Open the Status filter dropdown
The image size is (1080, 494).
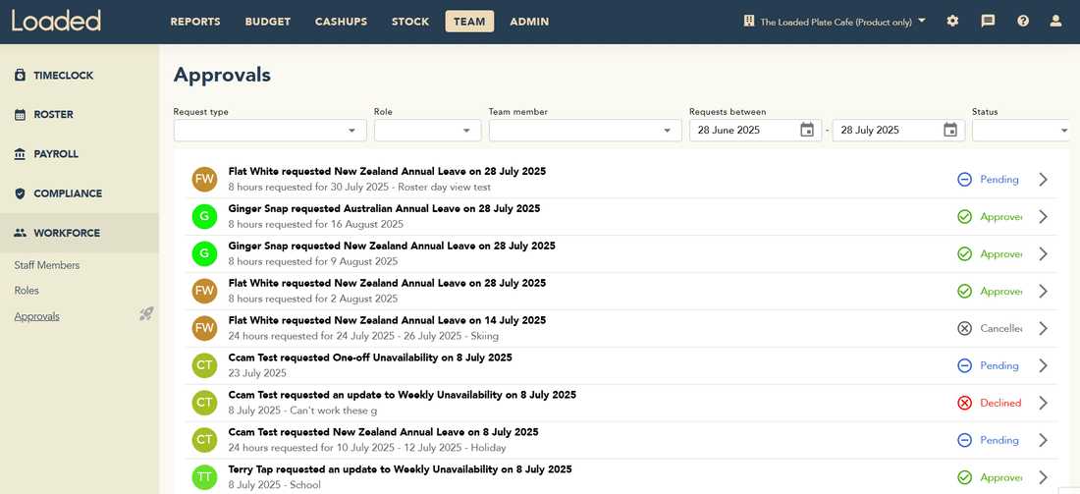click(1021, 131)
